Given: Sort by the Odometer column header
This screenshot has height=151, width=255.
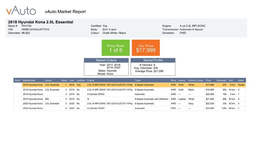Looking at the screenshot, I should pyautogui.click(x=221, y=80).
